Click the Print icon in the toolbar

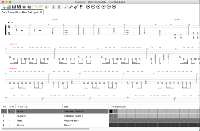(24, 6)
